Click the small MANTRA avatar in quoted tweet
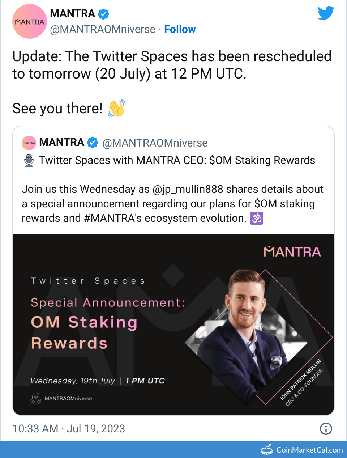Screen dimensions: 347x458 29,143
